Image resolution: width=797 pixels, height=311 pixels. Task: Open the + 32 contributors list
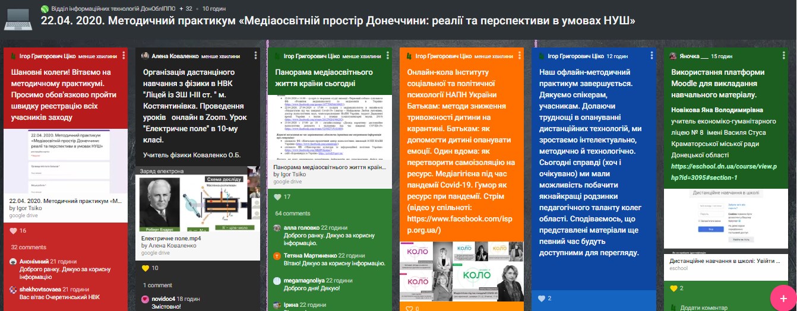tap(186, 9)
